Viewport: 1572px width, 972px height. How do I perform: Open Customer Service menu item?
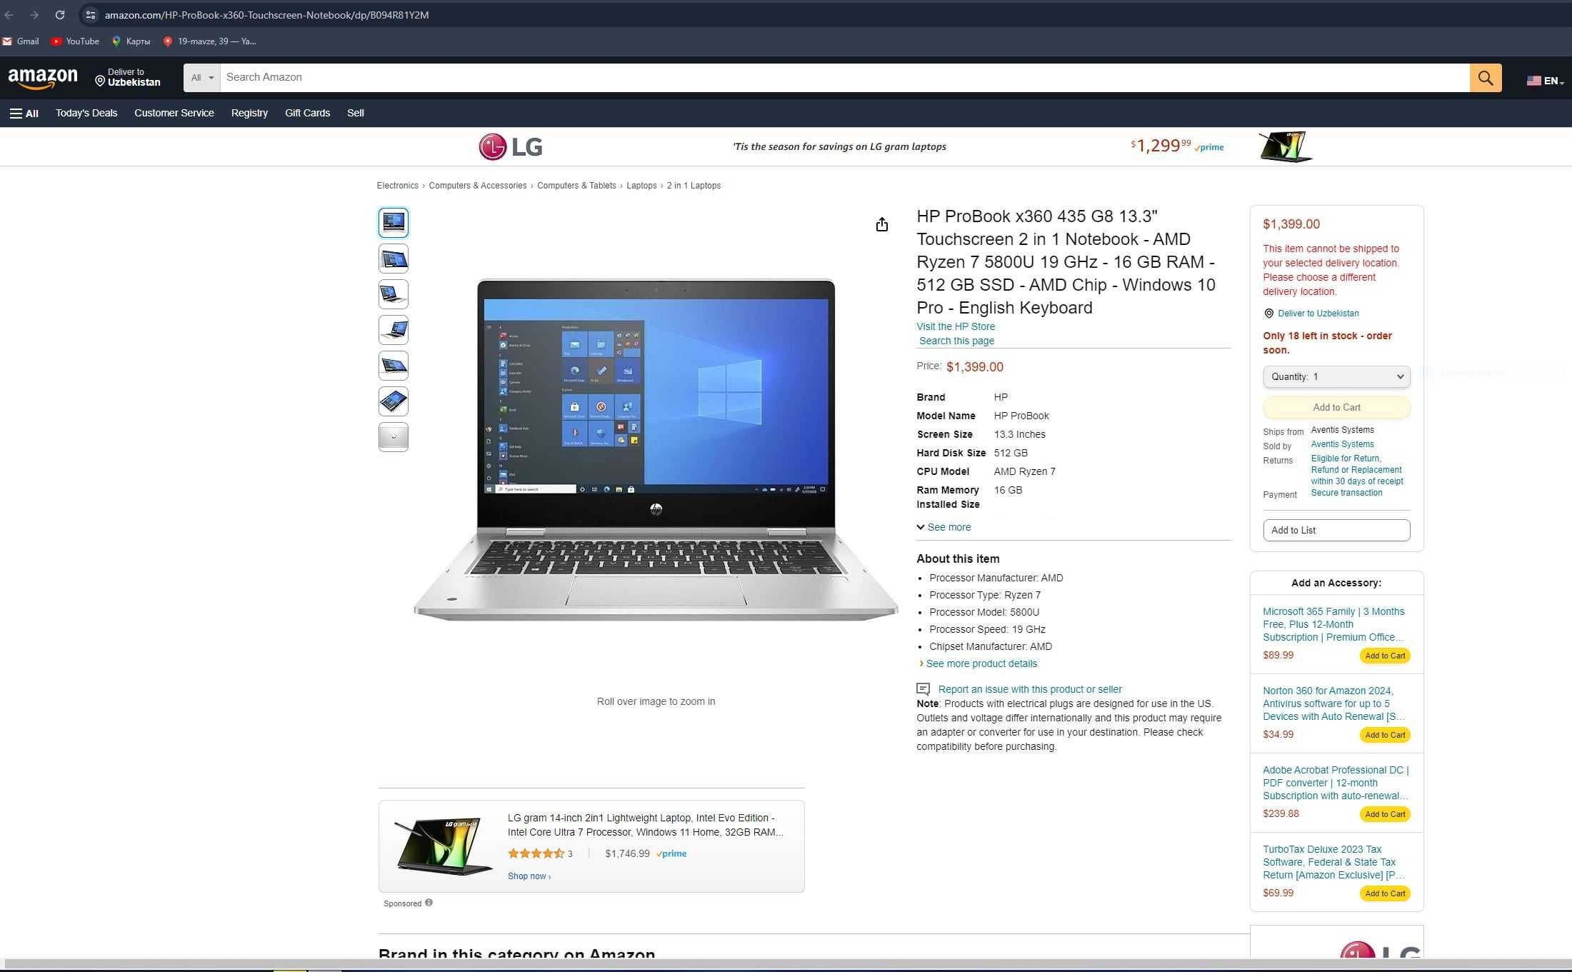(x=174, y=113)
